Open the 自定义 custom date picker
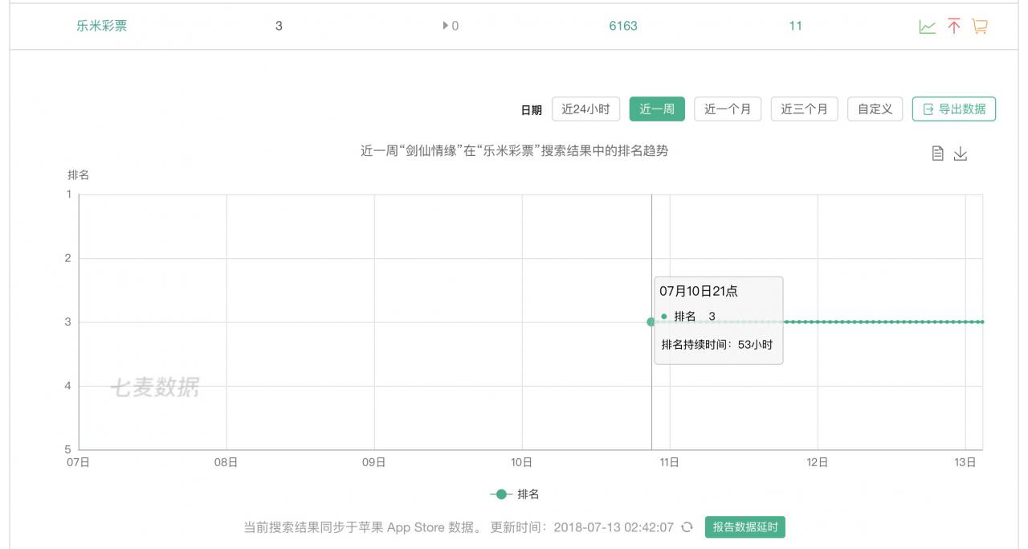The image size is (1028, 549). click(875, 109)
